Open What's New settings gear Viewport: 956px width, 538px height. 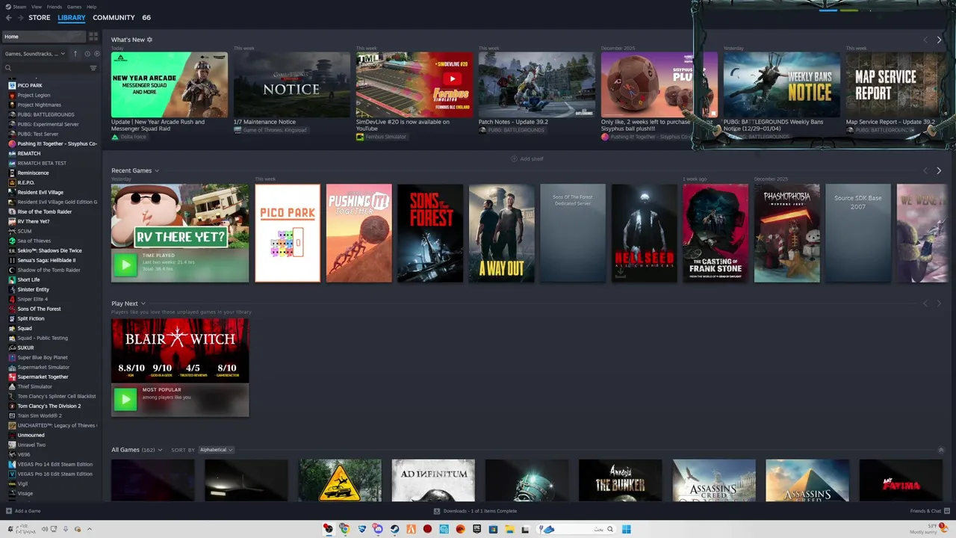point(149,40)
